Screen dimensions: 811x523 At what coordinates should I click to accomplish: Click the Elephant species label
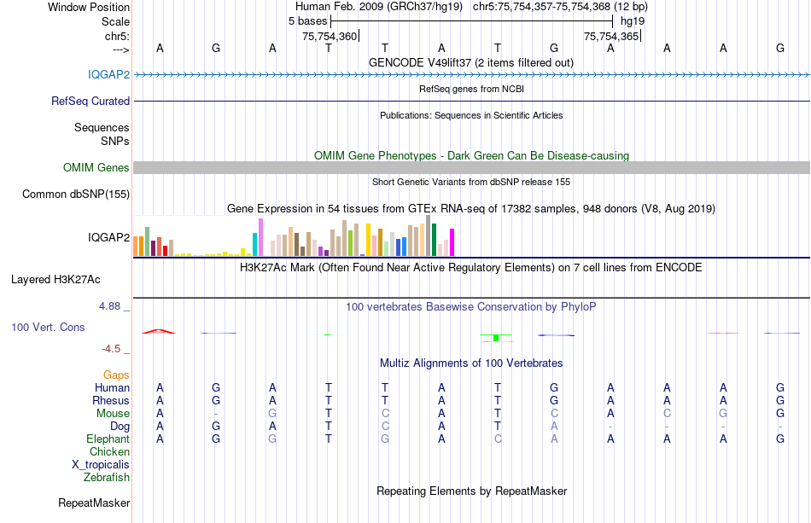click(x=108, y=439)
